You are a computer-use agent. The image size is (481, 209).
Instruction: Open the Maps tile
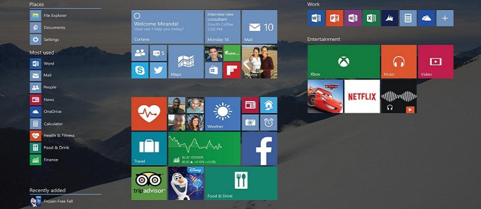(186, 62)
